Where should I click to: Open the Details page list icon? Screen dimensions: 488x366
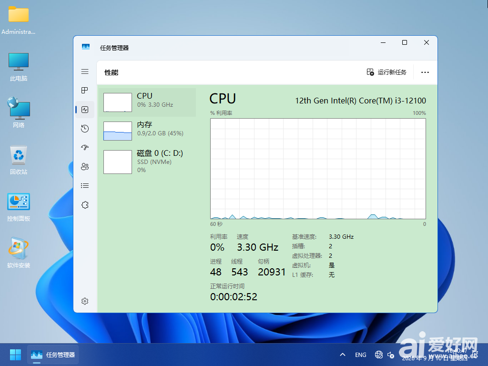(x=85, y=186)
